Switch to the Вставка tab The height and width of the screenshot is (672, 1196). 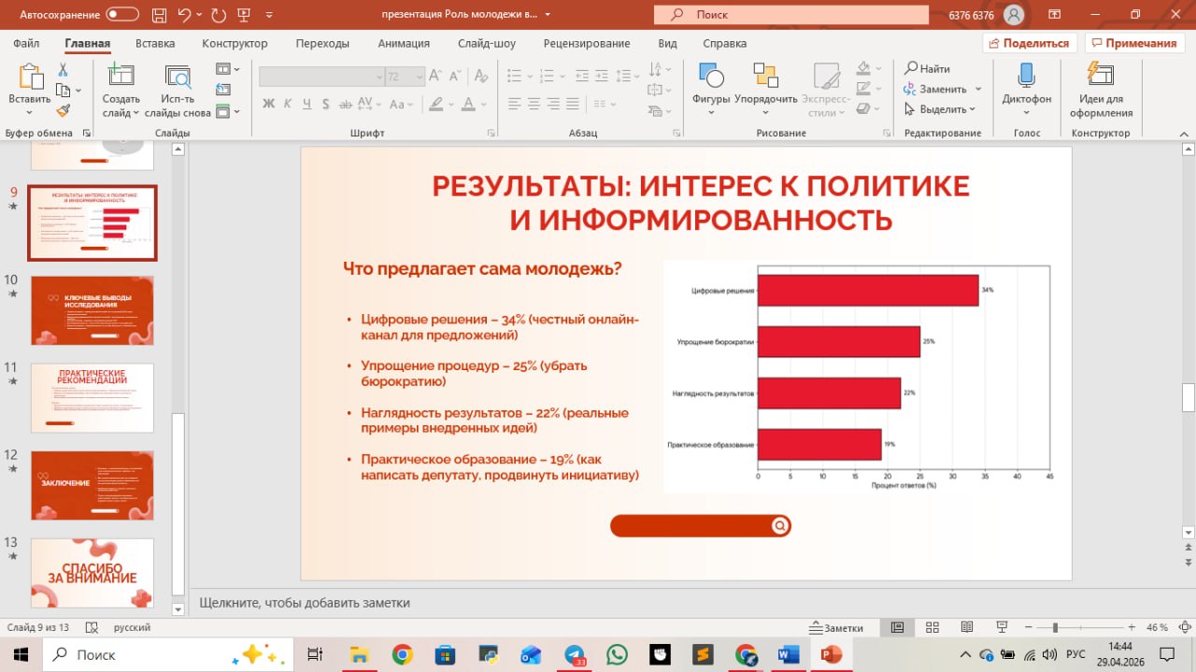tap(155, 43)
